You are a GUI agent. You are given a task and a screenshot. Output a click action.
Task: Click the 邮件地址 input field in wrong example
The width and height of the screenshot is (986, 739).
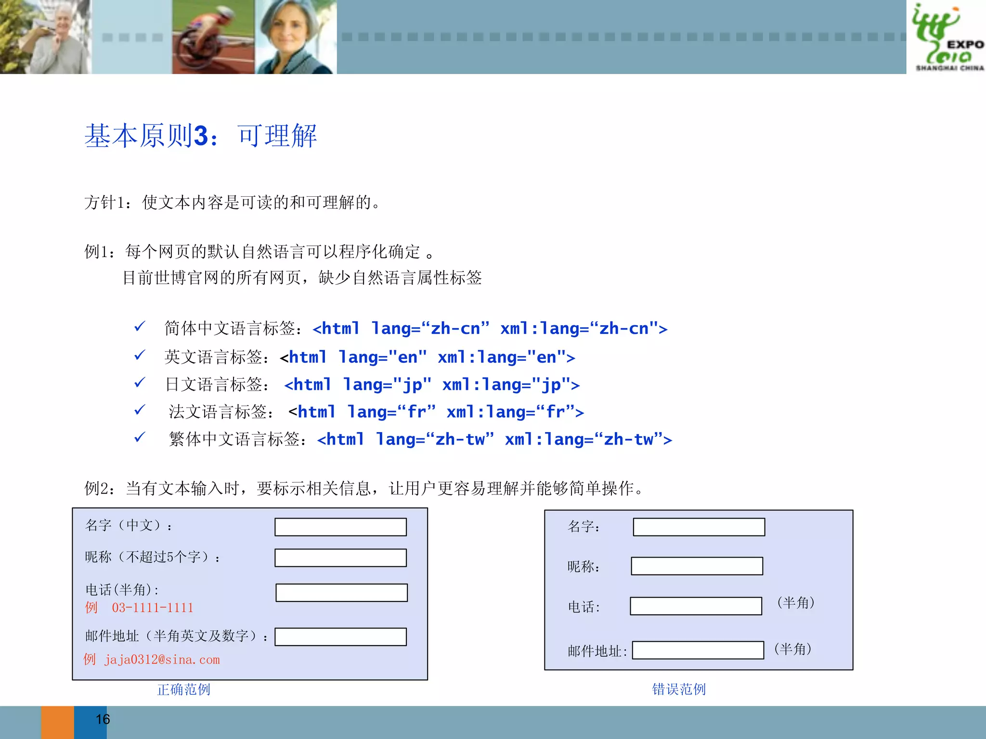[x=698, y=650]
